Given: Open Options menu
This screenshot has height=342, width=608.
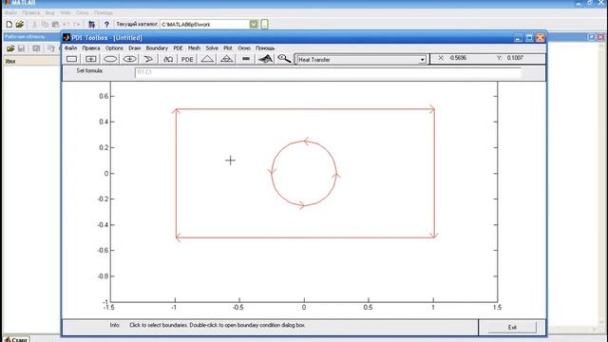Looking at the screenshot, I should click(x=114, y=48).
